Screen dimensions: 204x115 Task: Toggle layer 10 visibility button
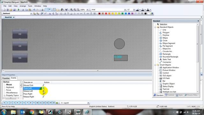pos(37,103)
